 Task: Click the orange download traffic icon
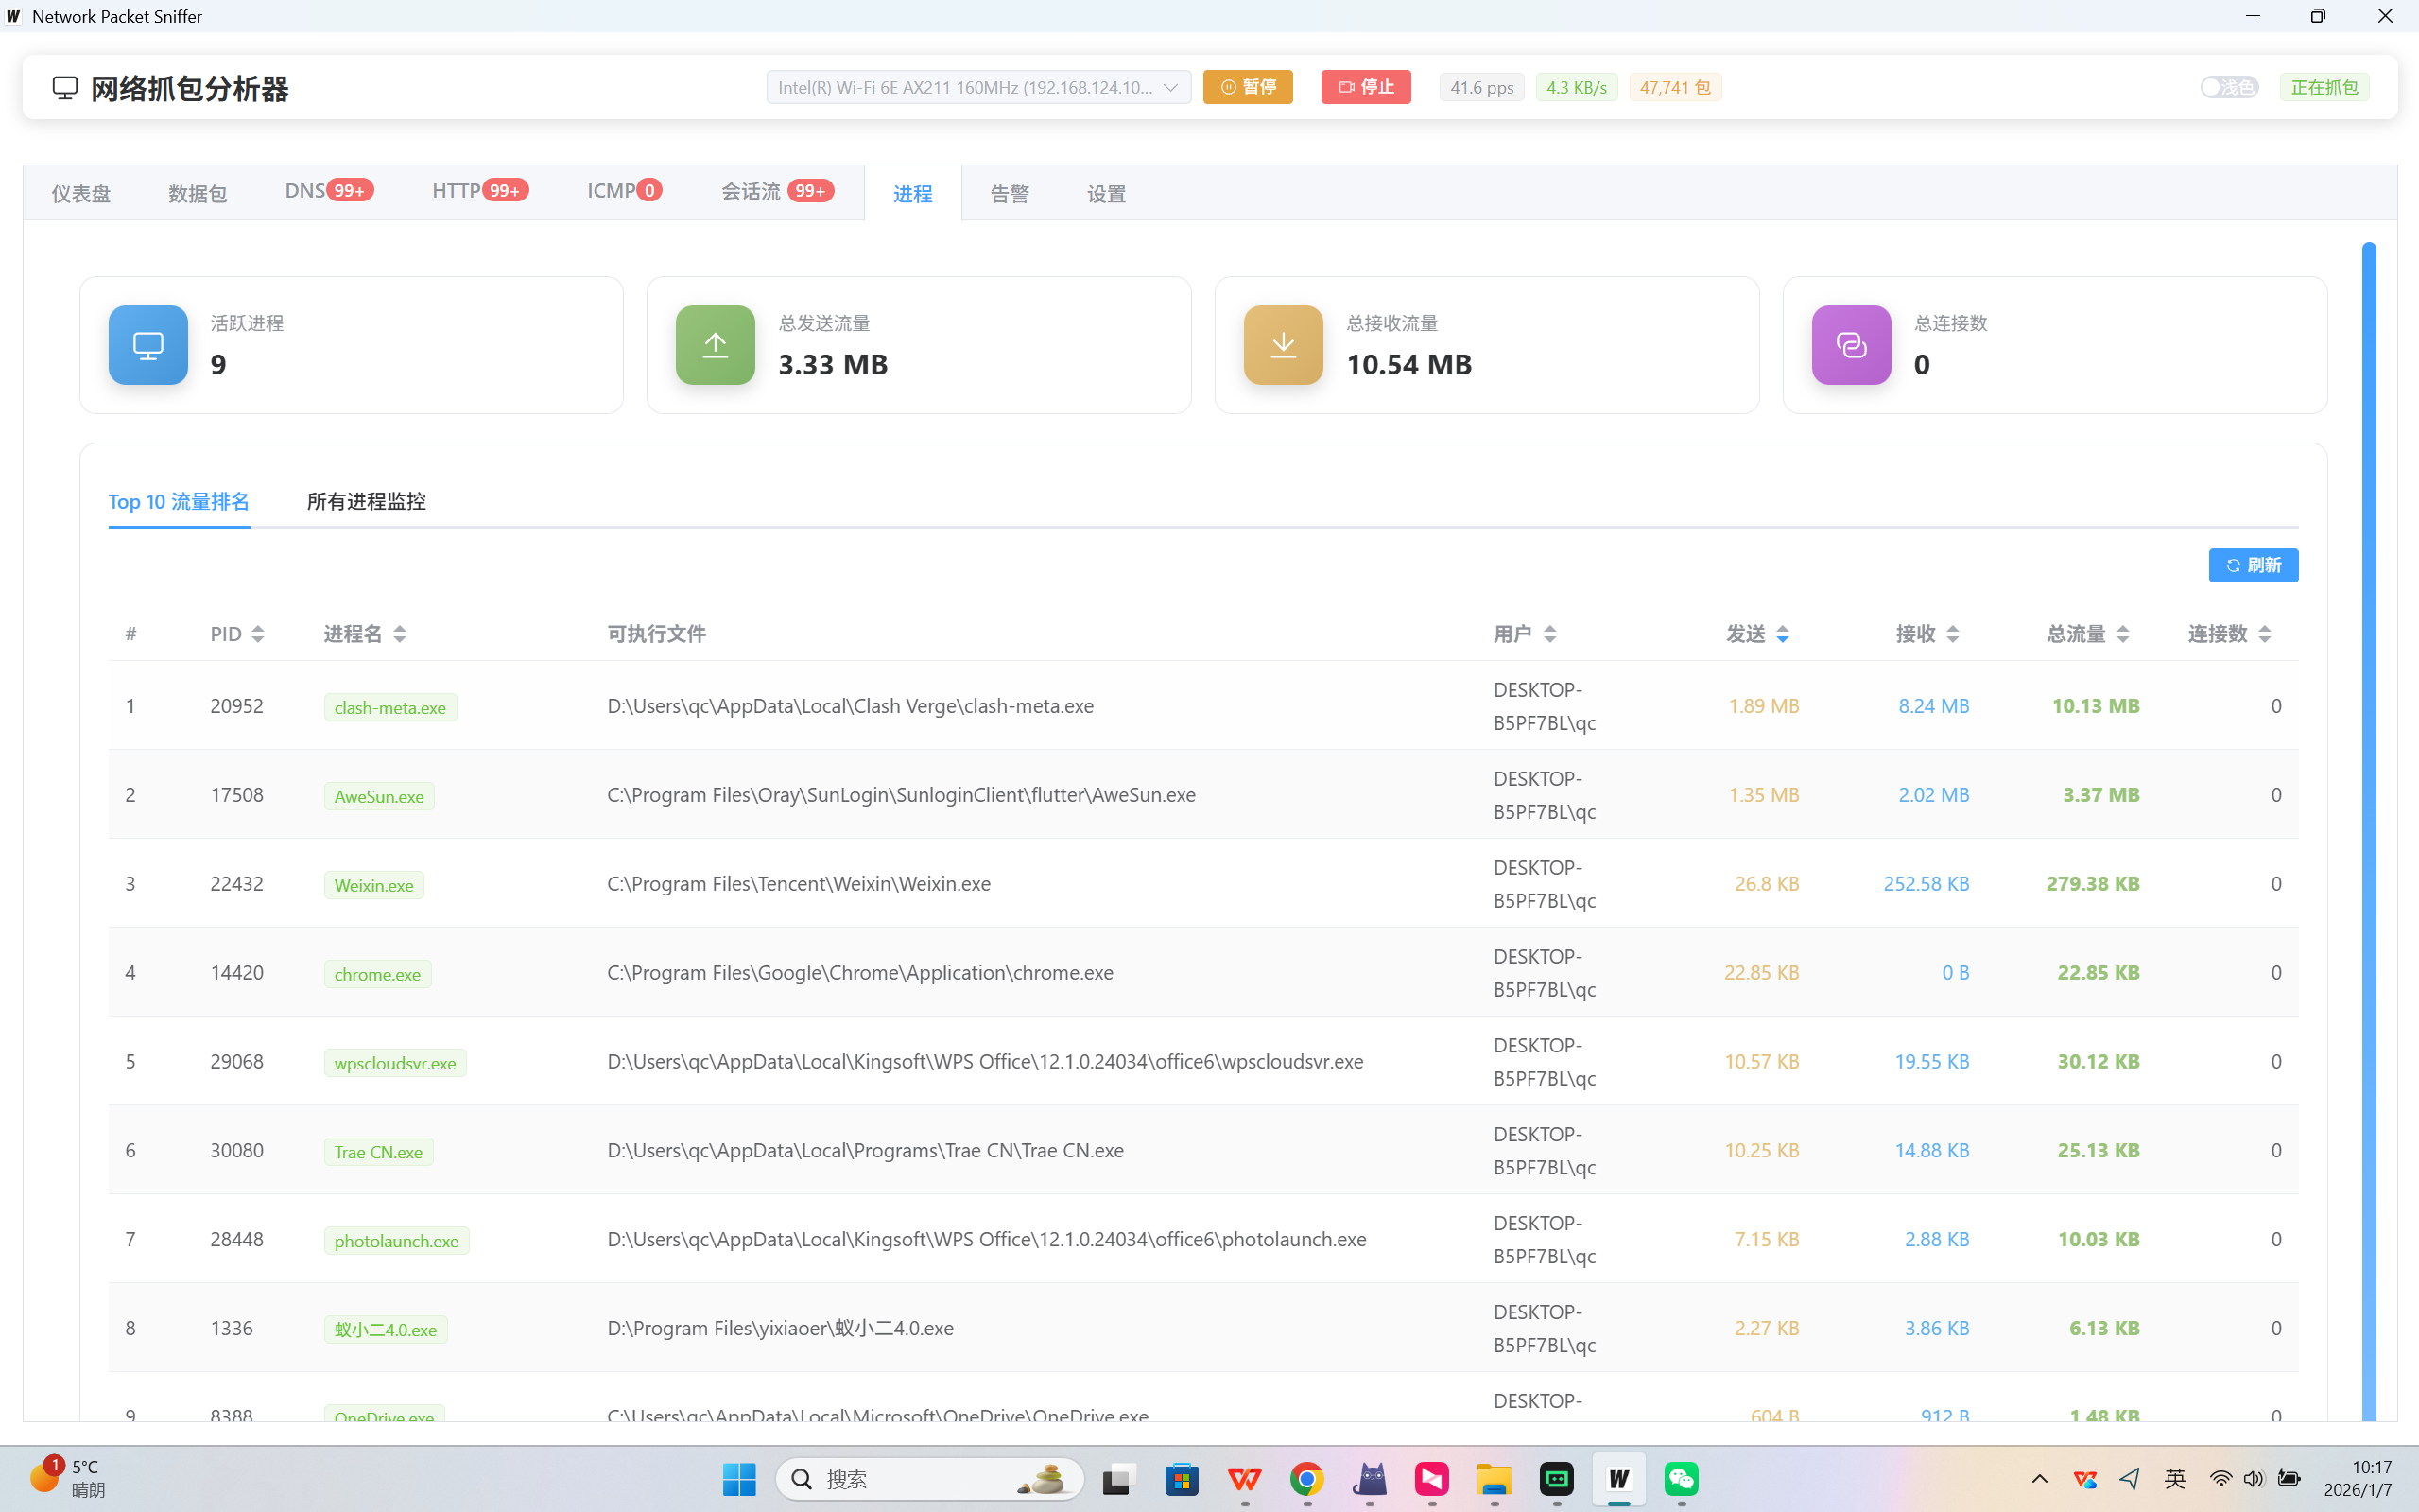(1283, 345)
